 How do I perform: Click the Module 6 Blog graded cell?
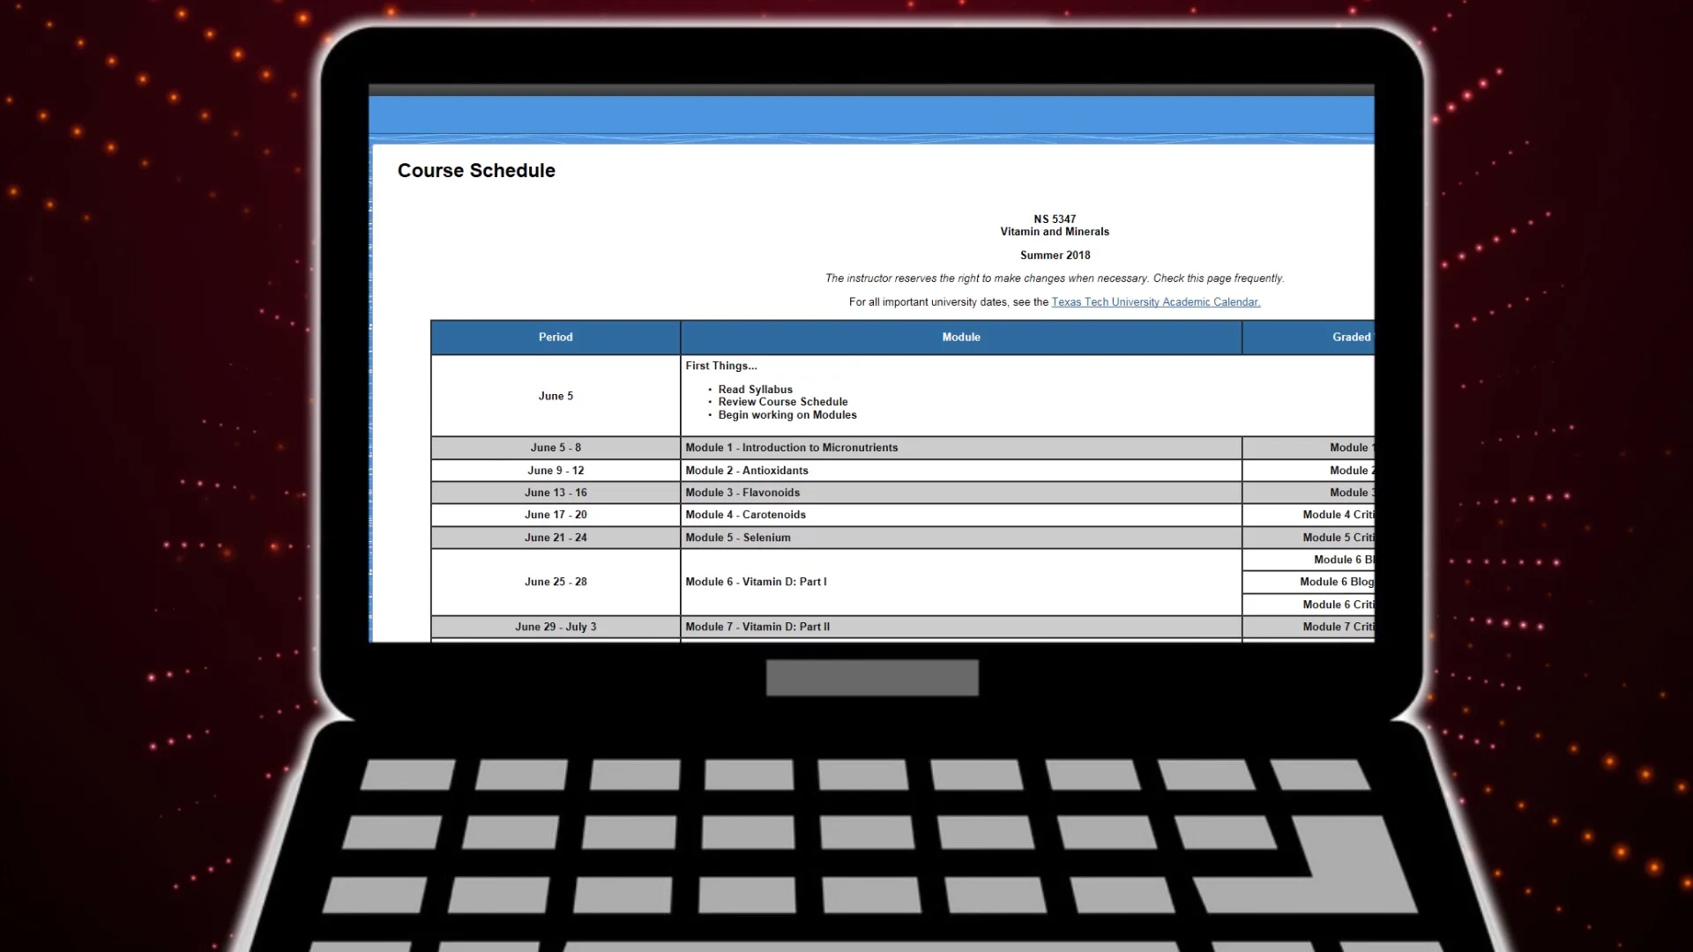[x=1336, y=582]
